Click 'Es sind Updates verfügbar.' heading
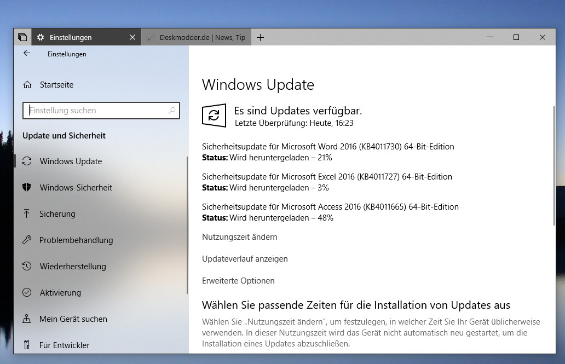This screenshot has width=565, height=364. (298, 111)
